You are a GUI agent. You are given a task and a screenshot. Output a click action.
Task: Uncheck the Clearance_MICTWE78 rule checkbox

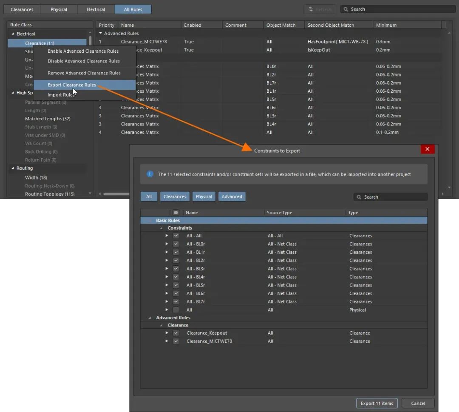click(176, 341)
